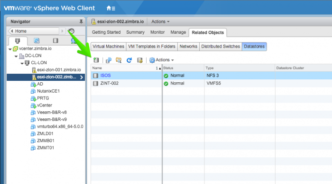Collapse the DC-LON datacenter node
The image size is (332, 184).
tap(16, 56)
